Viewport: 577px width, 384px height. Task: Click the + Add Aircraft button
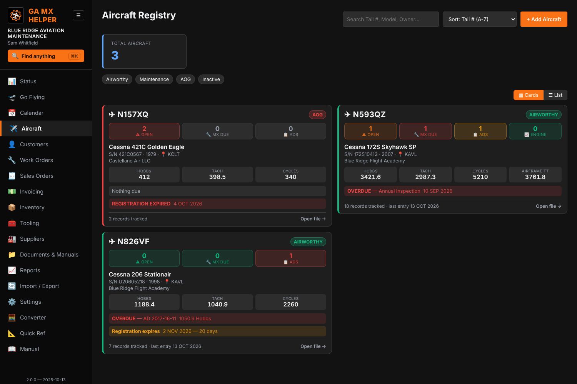coord(544,19)
